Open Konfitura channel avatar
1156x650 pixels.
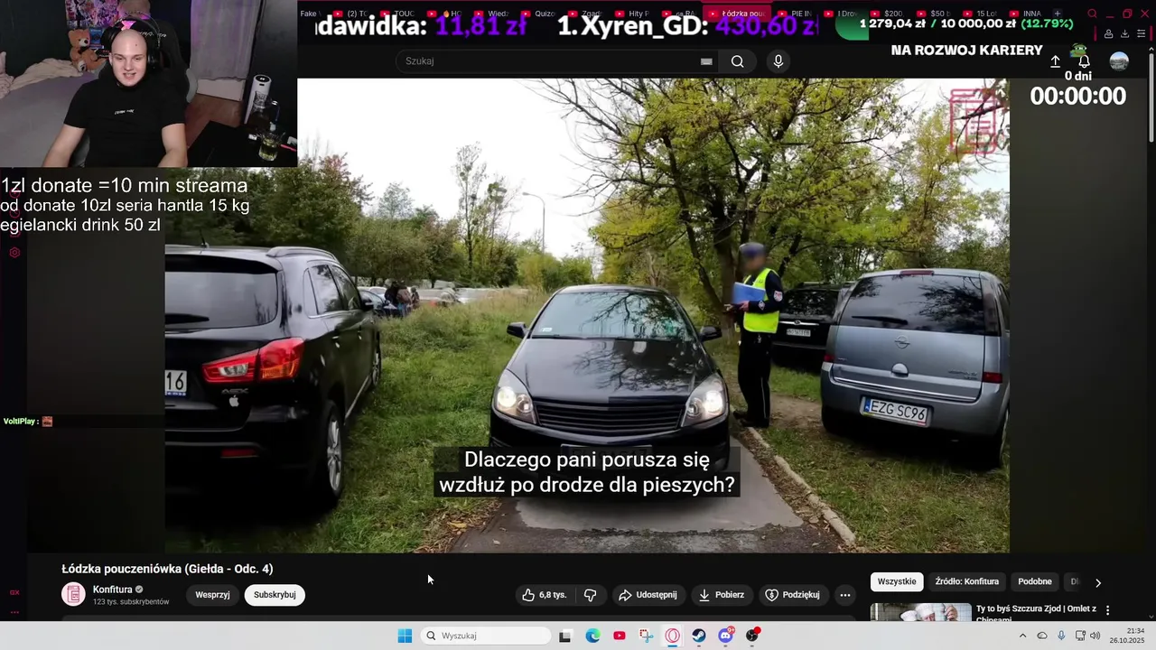73,594
